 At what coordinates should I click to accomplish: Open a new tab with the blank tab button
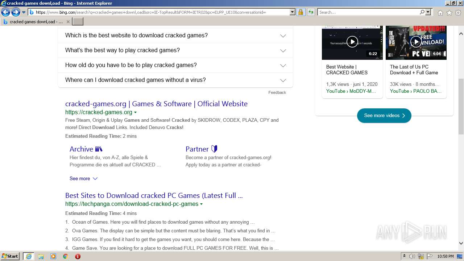[x=78, y=22]
